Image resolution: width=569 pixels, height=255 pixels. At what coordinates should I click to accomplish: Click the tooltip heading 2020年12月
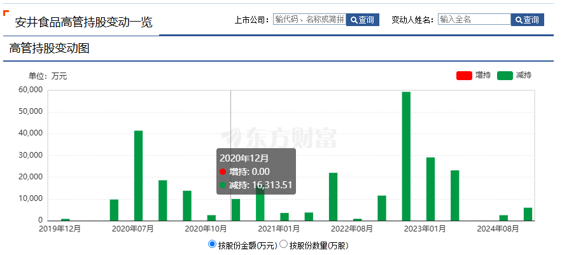[x=244, y=158]
